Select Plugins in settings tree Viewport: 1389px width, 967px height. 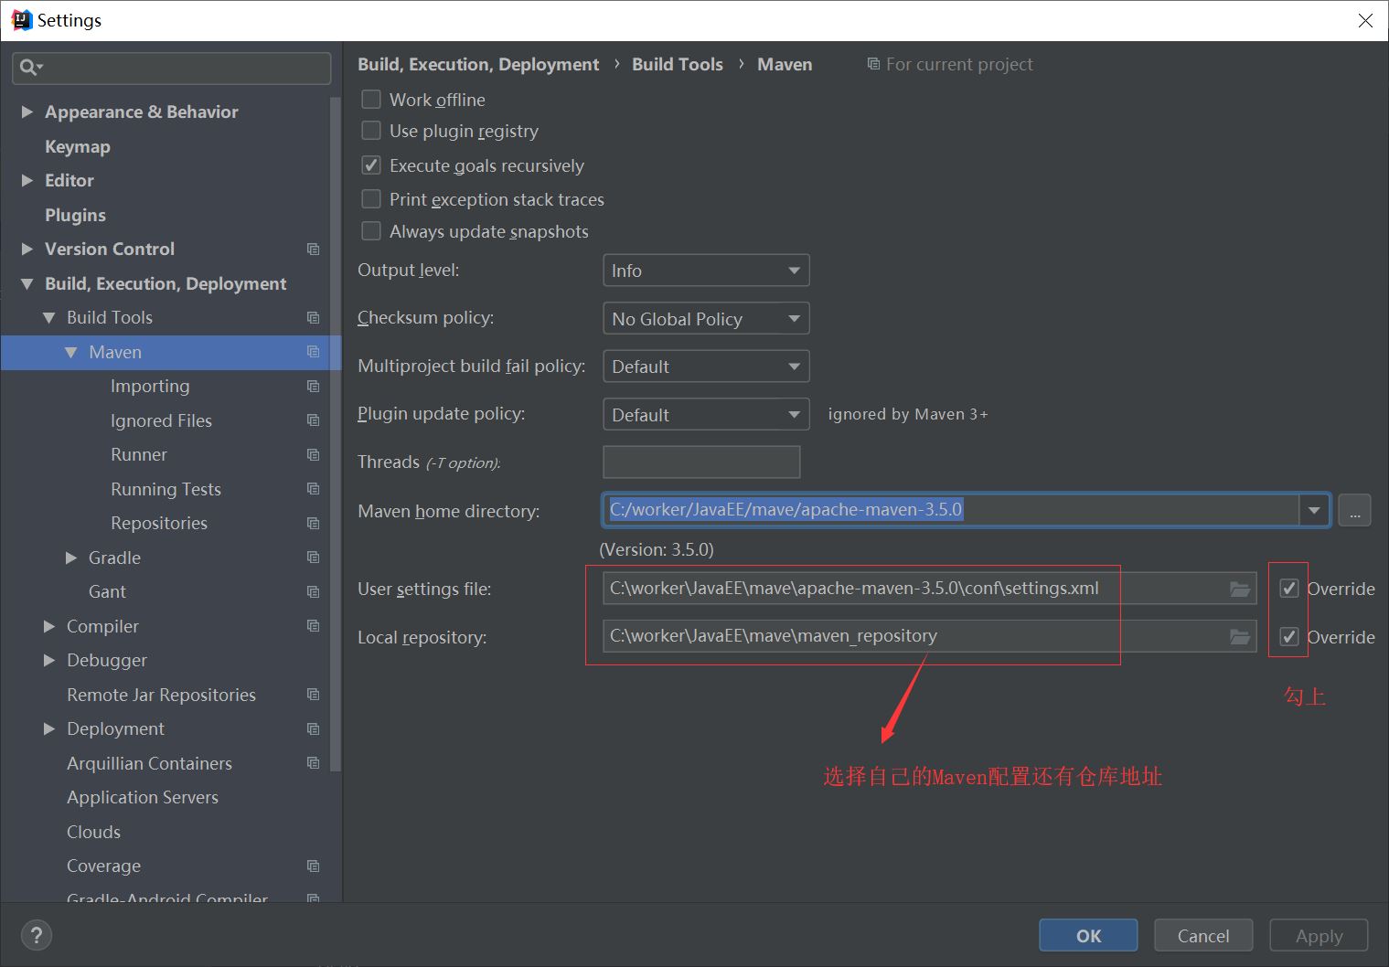pos(75,215)
